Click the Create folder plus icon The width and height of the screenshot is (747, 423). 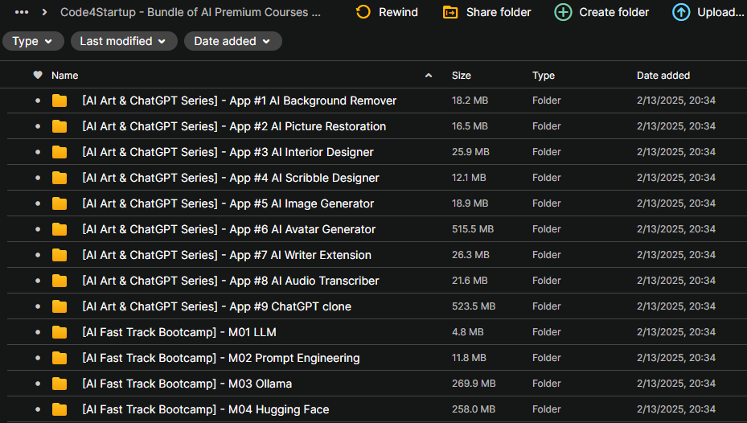point(563,12)
